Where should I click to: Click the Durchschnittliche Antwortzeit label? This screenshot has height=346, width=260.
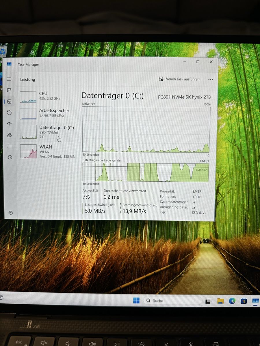pyautogui.click(x=125, y=191)
